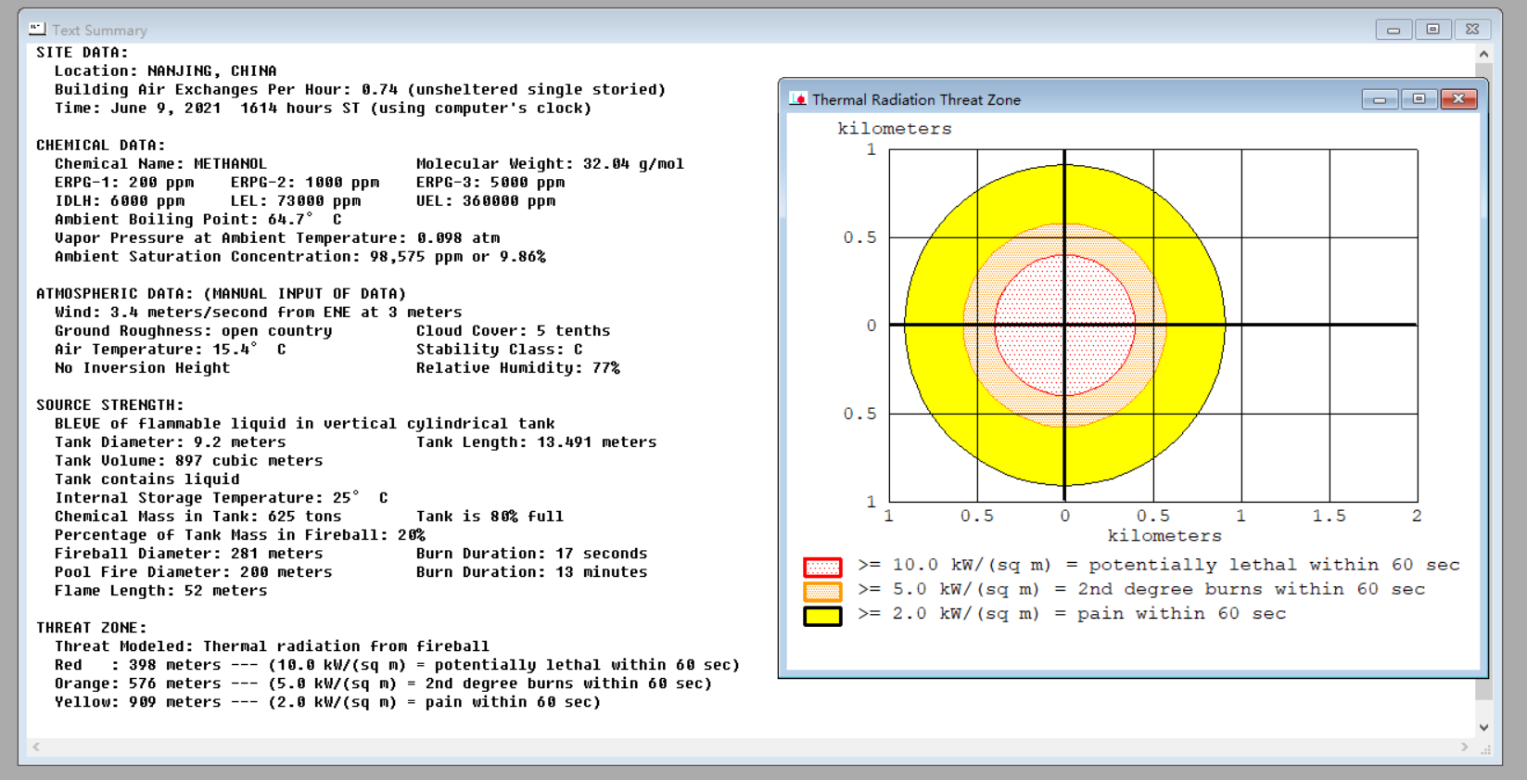Click the Text Summary vertical scrollbar up arrow
Image resolution: width=1527 pixels, height=780 pixels.
(x=1483, y=54)
